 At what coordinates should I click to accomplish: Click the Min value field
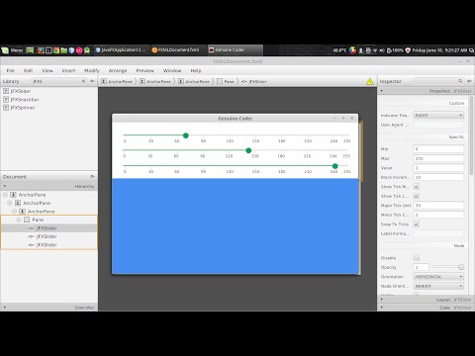438,149
